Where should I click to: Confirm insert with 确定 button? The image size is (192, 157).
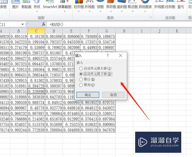pyautogui.click(x=88, y=95)
